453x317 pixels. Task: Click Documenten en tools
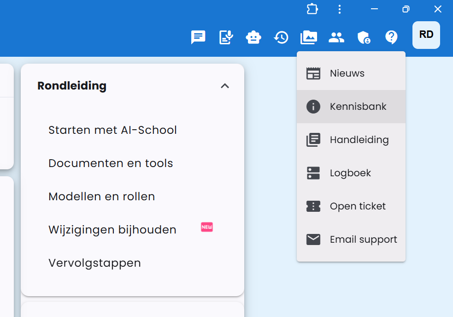click(111, 163)
